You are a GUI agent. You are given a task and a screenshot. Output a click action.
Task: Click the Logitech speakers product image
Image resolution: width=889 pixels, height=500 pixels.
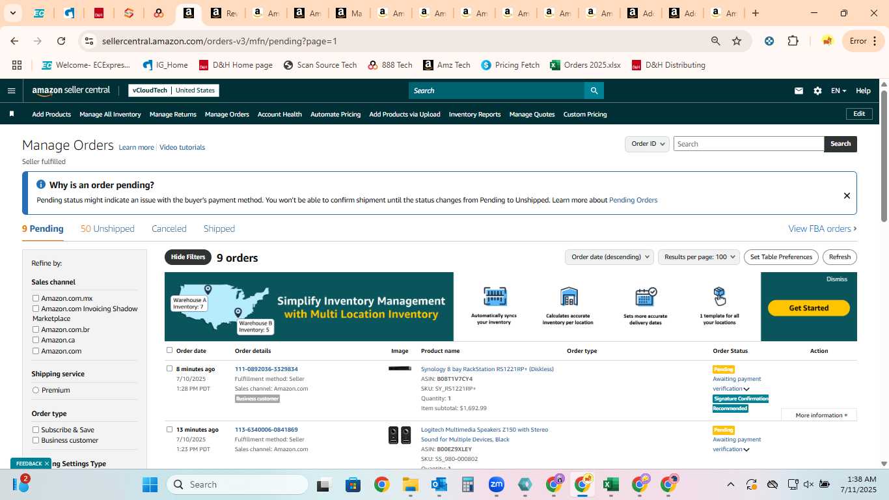(400, 435)
